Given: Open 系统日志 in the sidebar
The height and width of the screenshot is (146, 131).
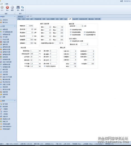Looking at the screenshot, I should (5, 20).
